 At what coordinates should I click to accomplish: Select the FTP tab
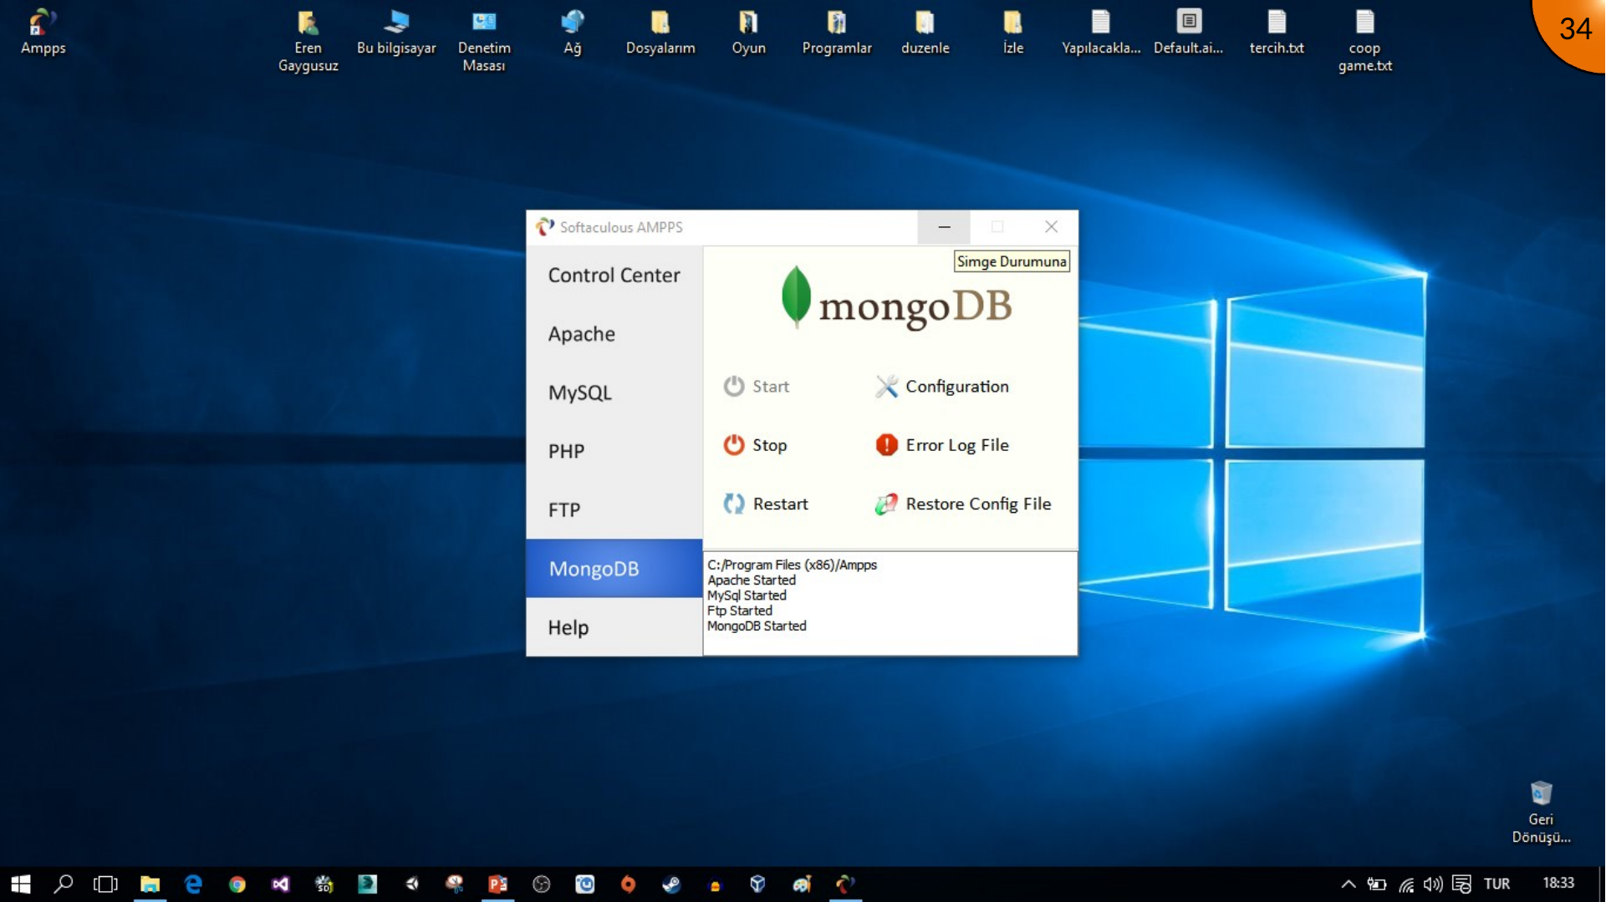[614, 509]
